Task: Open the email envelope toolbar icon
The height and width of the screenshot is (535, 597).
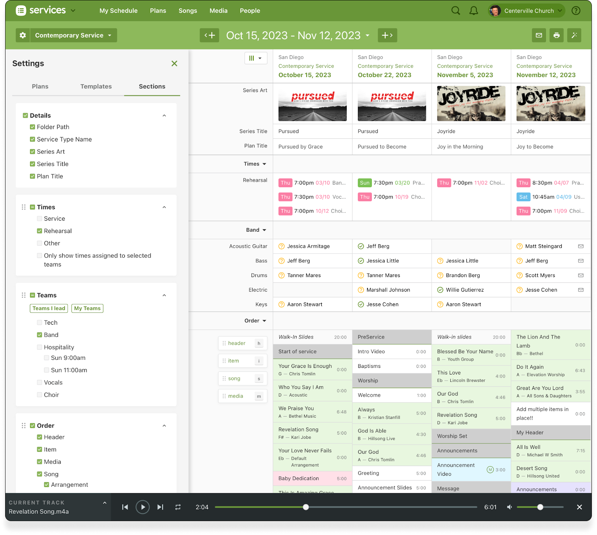Action: (539, 35)
